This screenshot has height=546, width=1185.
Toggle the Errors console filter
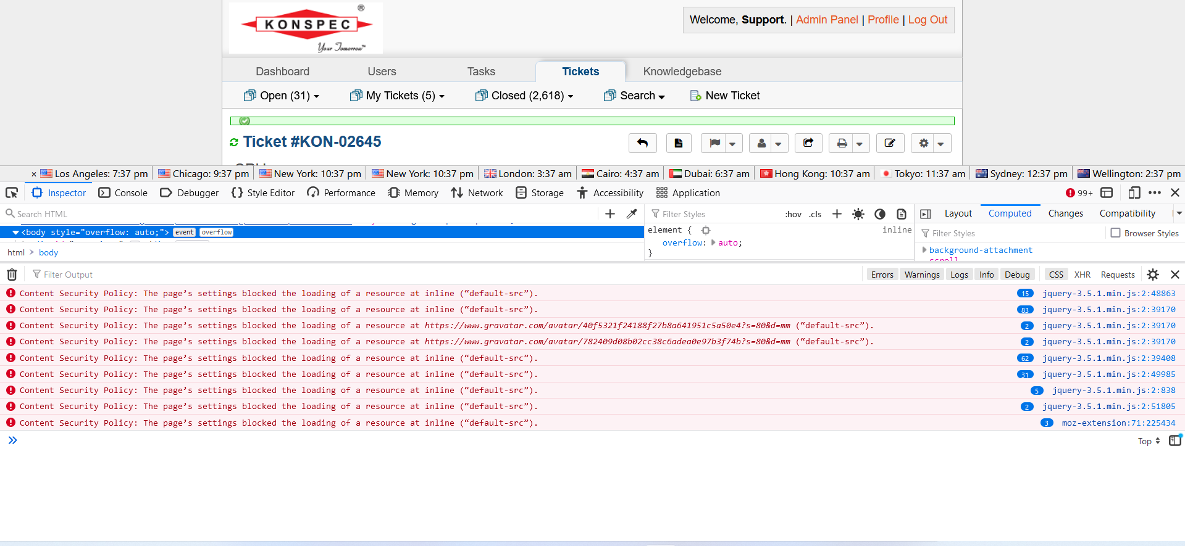pos(882,275)
